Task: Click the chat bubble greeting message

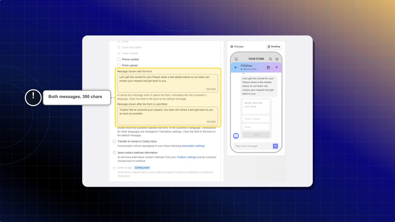Action: pyautogui.click(x=259, y=86)
